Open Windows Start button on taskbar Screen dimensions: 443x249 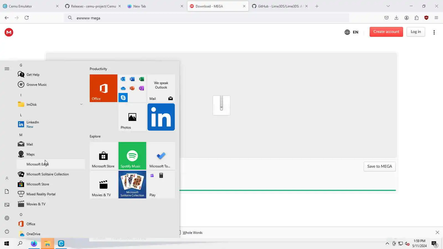7,243
